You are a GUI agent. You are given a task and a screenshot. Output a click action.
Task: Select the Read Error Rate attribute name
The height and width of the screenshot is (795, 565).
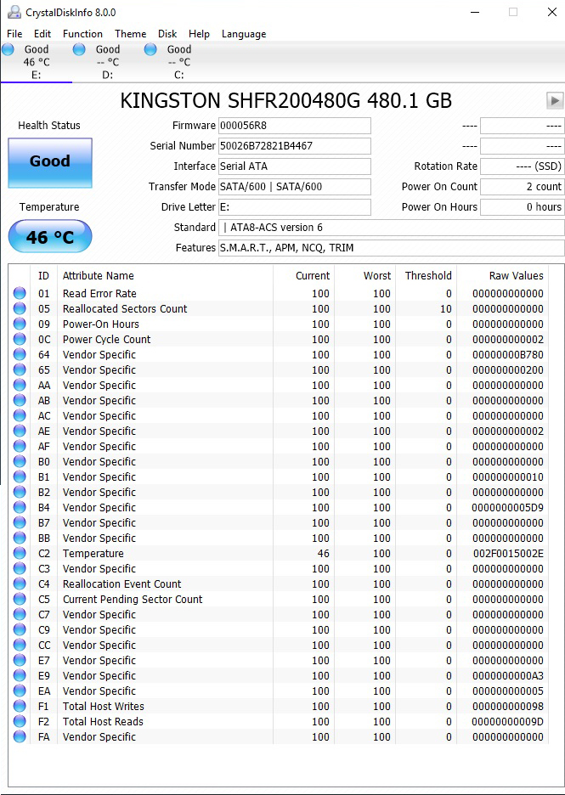point(99,293)
